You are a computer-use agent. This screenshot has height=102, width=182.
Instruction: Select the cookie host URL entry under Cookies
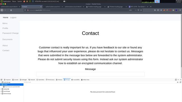point(11,87)
